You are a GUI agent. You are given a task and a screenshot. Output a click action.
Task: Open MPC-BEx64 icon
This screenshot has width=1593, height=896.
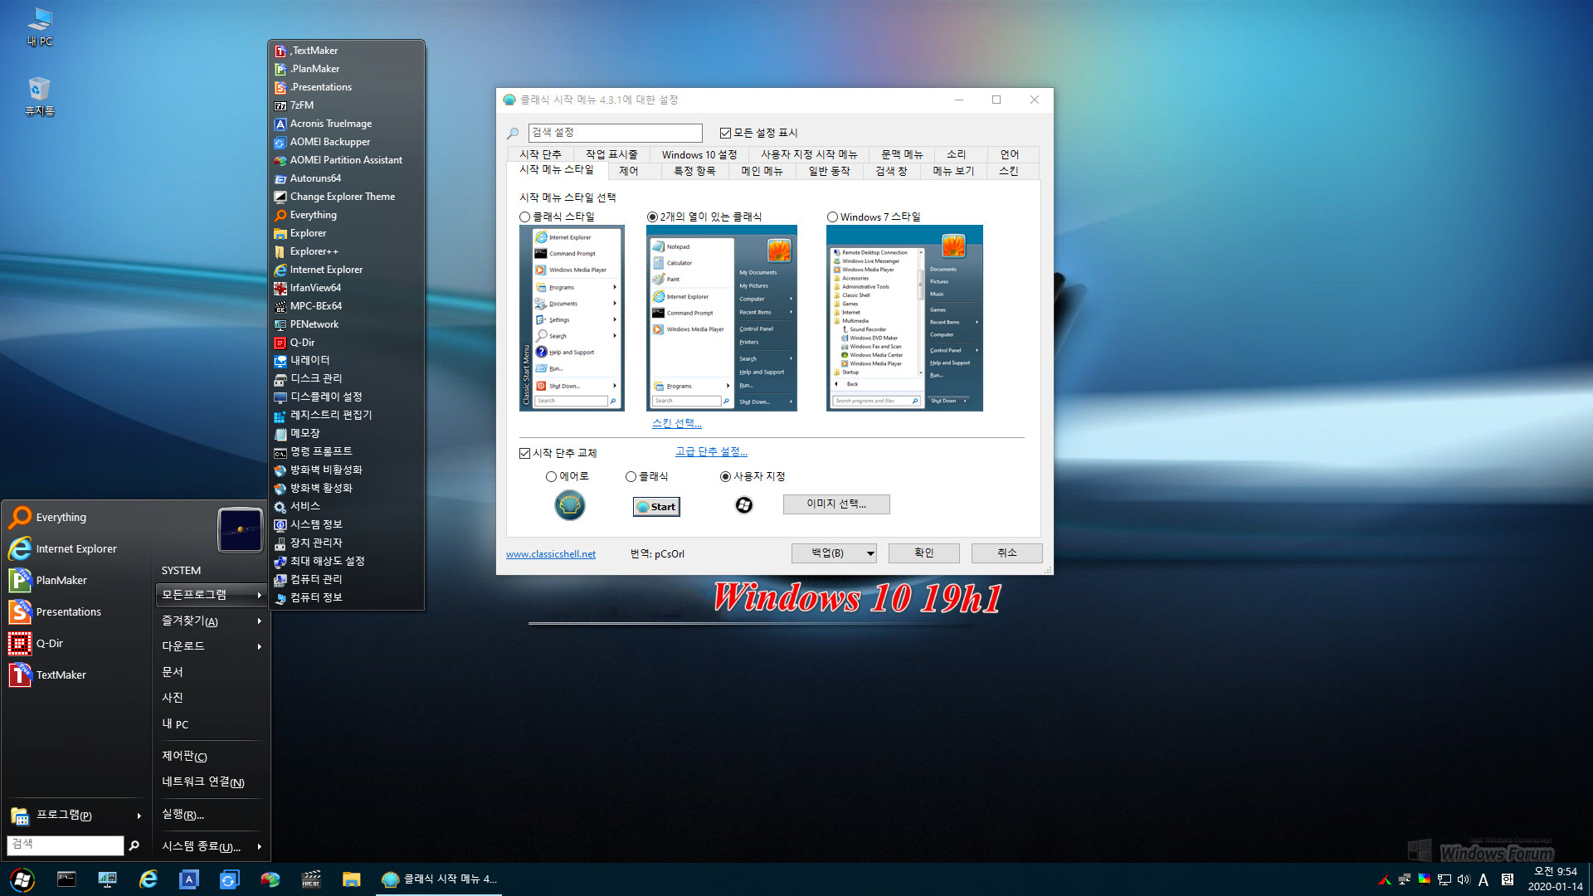point(280,306)
